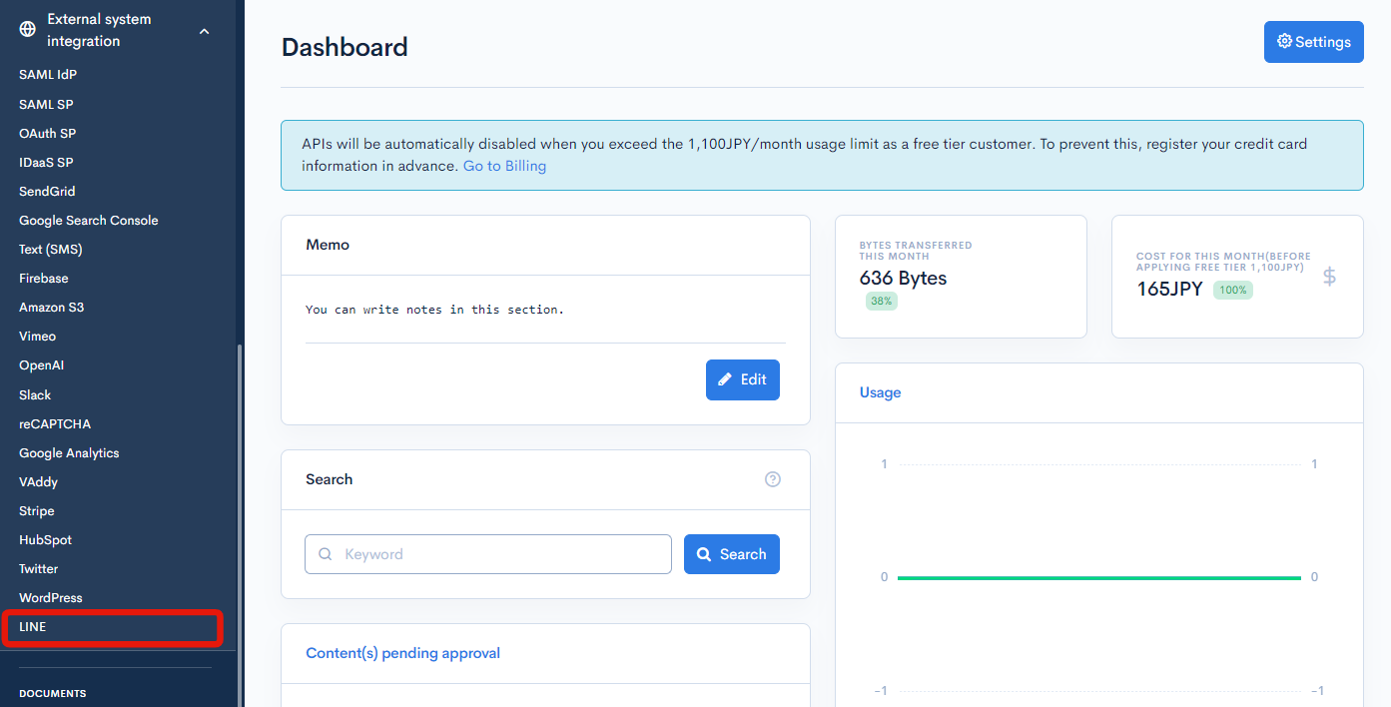Open the help question mark on the Search panel
1391x707 pixels.
tap(772, 479)
